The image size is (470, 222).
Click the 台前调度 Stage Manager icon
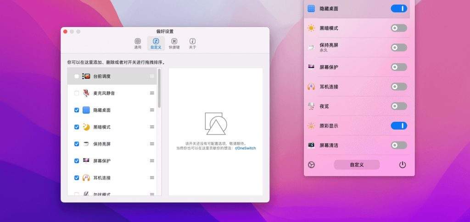[86, 76]
